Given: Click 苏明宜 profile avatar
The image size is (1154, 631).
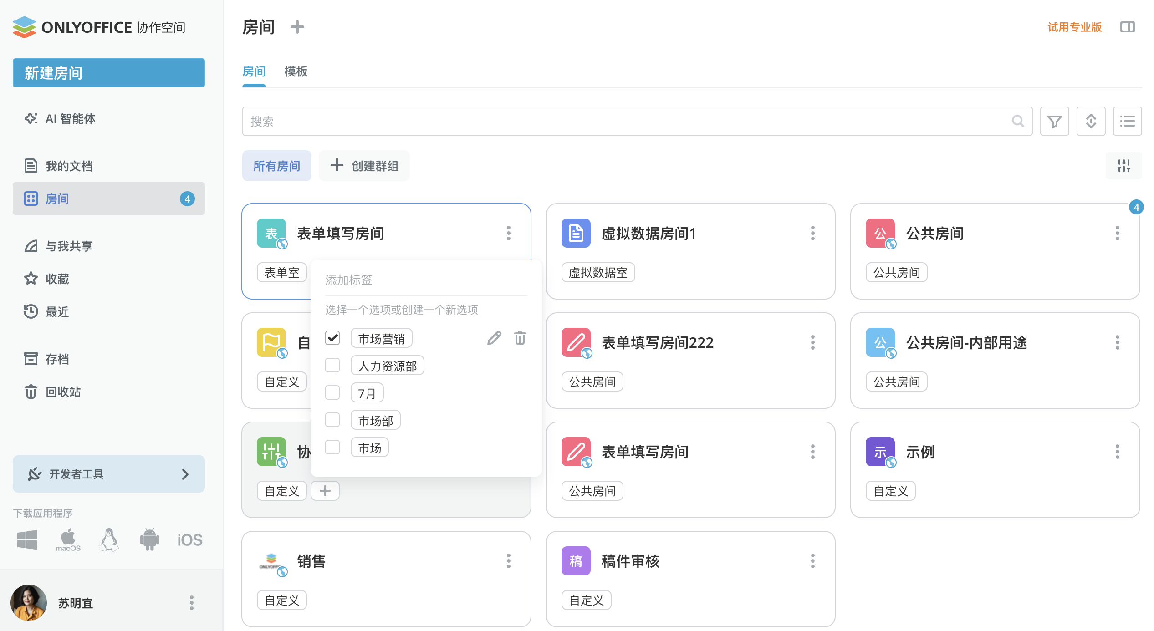Looking at the screenshot, I should point(29,603).
